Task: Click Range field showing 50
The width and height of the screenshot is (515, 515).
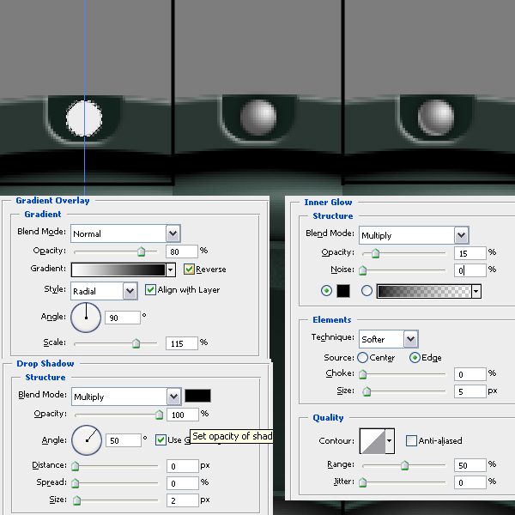Action: [470, 465]
